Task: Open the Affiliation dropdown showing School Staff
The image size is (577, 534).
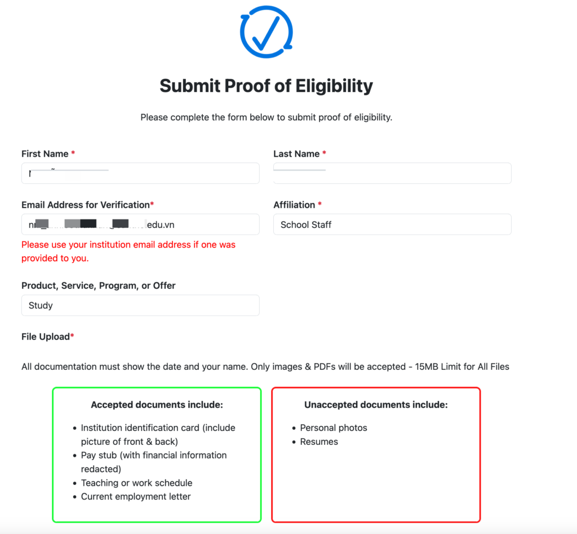Action: (x=392, y=224)
